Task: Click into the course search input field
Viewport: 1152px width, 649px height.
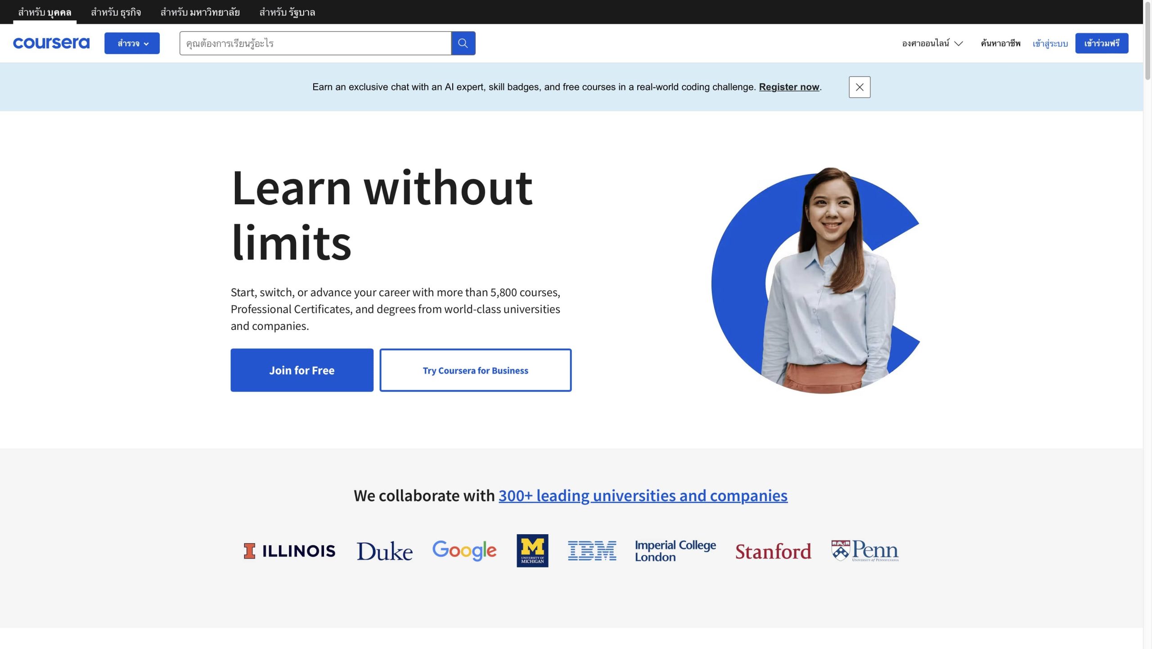Action: coord(315,43)
